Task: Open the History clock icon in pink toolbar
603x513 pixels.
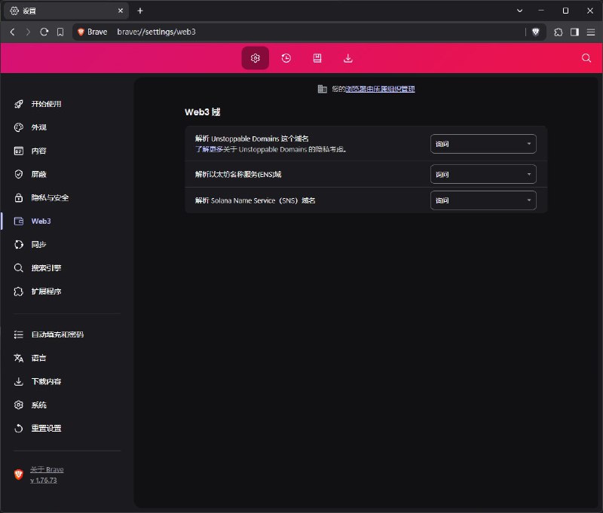Action: 286,57
